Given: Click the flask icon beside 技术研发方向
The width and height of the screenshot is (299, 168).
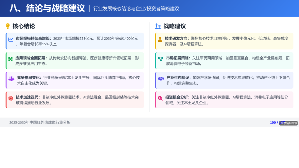Looking at the screenshot, I should [x=160, y=40].
